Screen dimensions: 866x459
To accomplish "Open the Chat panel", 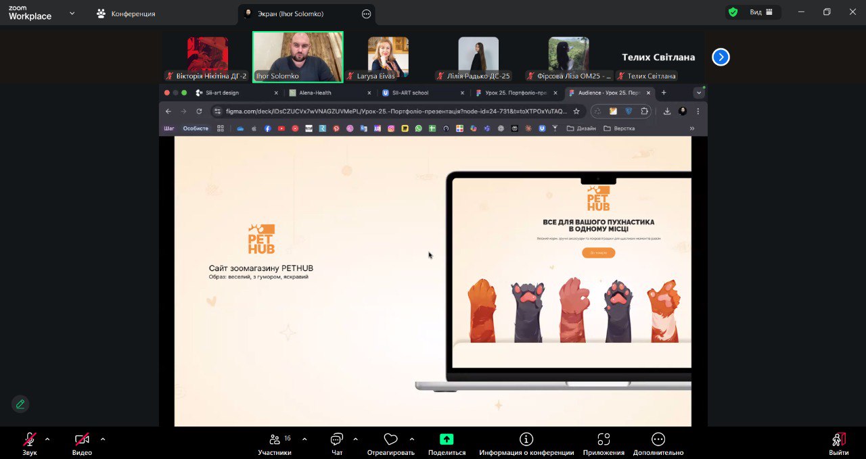I will (x=337, y=439).
